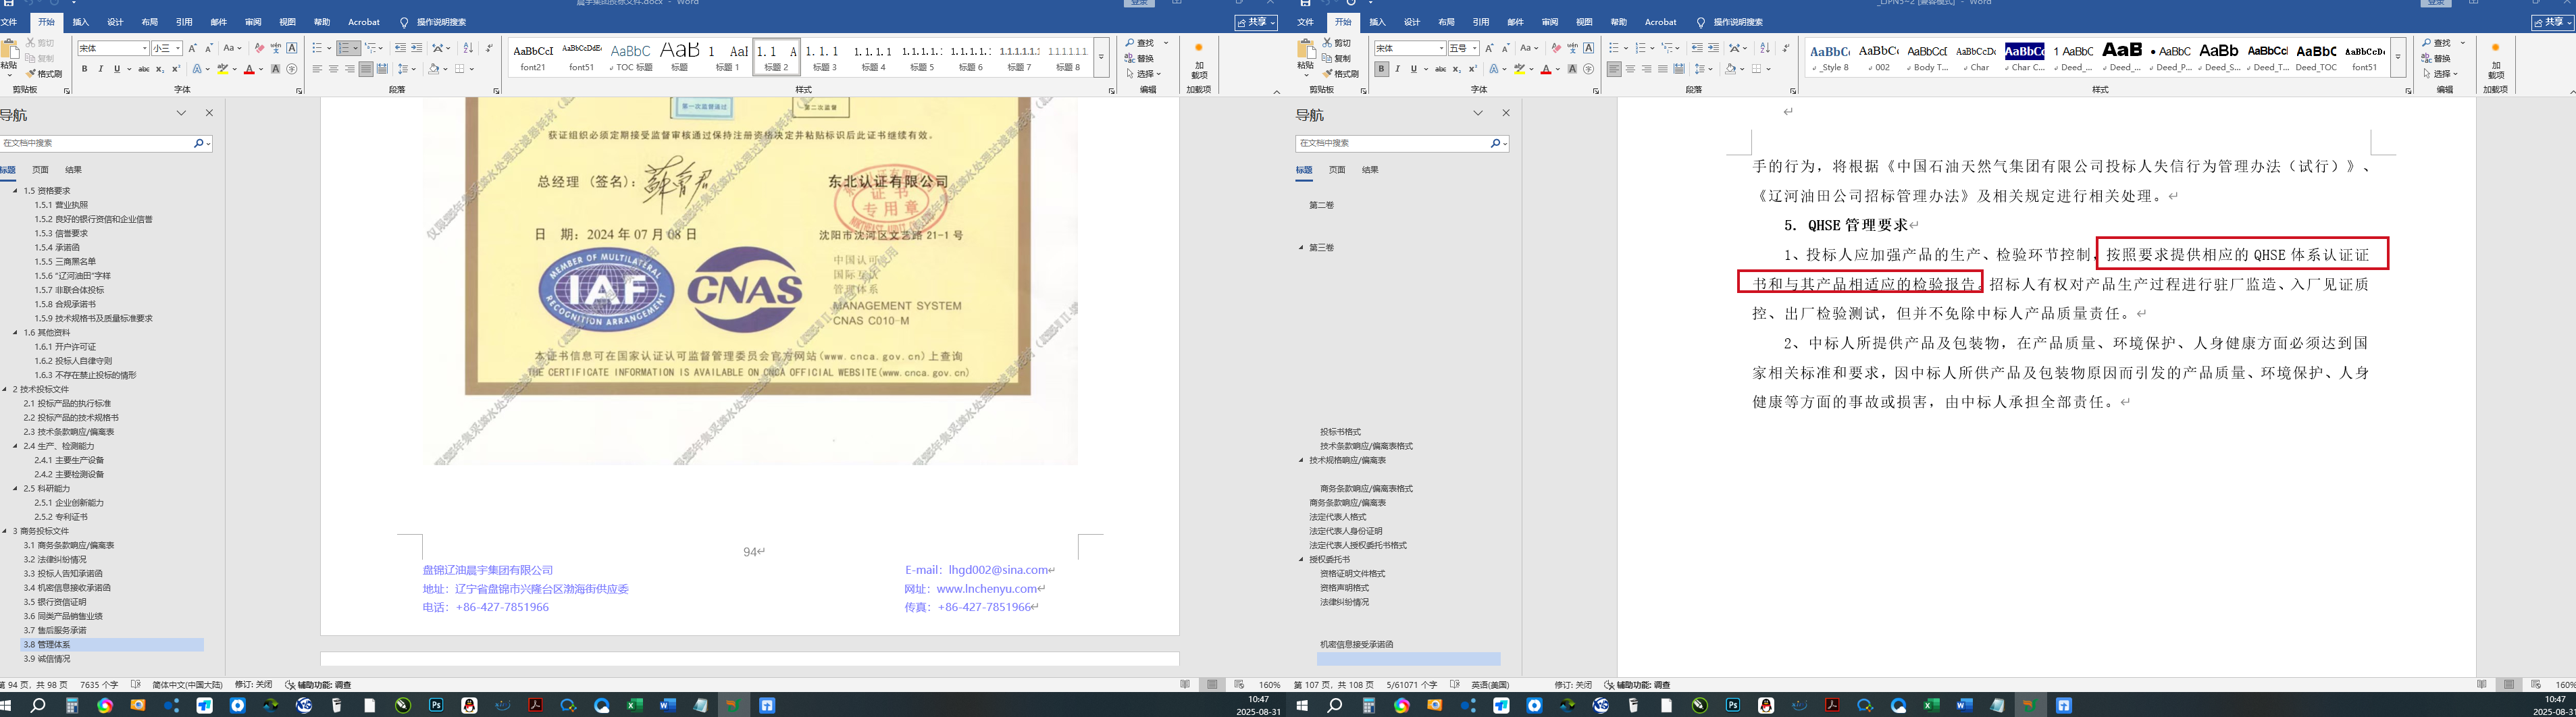Open the Acrobat tab in the left Word window
The image size is (2576, 717).
pos(364,22)
